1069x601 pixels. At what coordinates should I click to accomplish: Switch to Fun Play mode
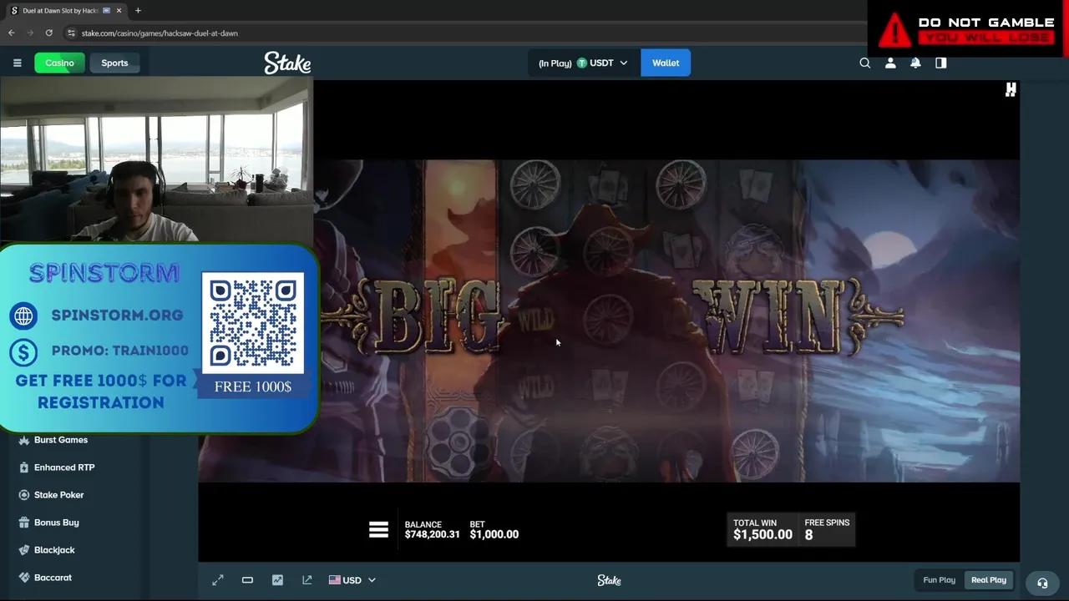(x=939, y=580)
